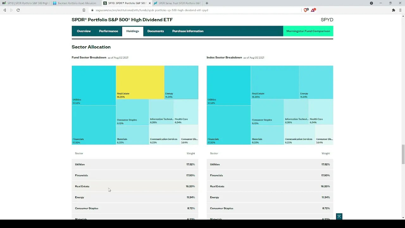This screenshot has height=228, width=405.
Task: Click Index Energy treemap tile
Action: click(316, 82)
